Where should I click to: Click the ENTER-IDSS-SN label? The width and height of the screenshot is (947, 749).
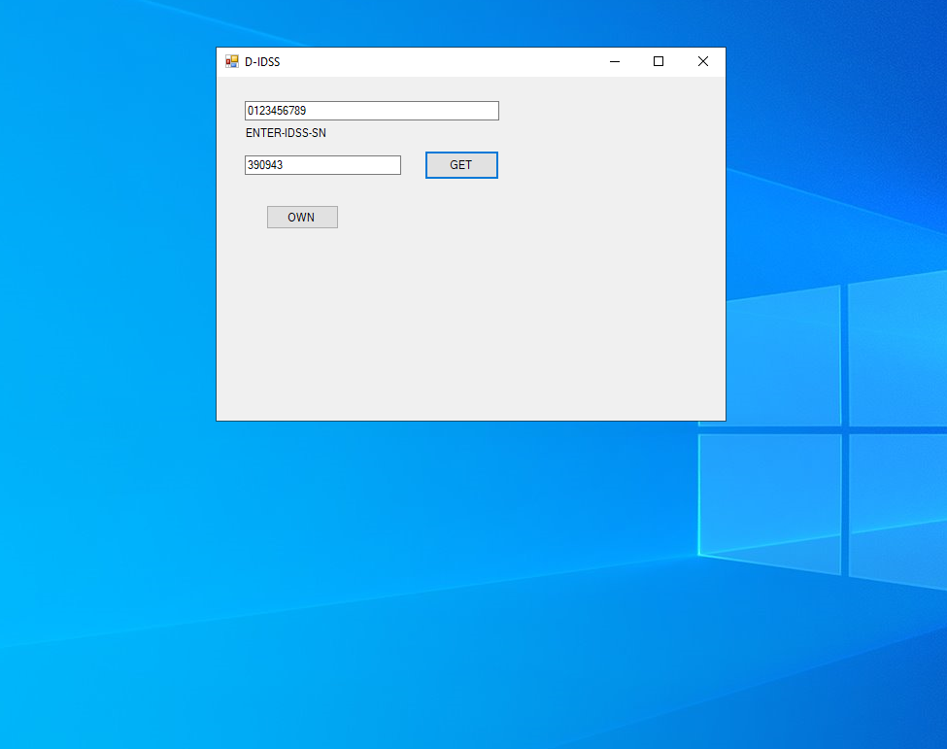coord(286,133)
